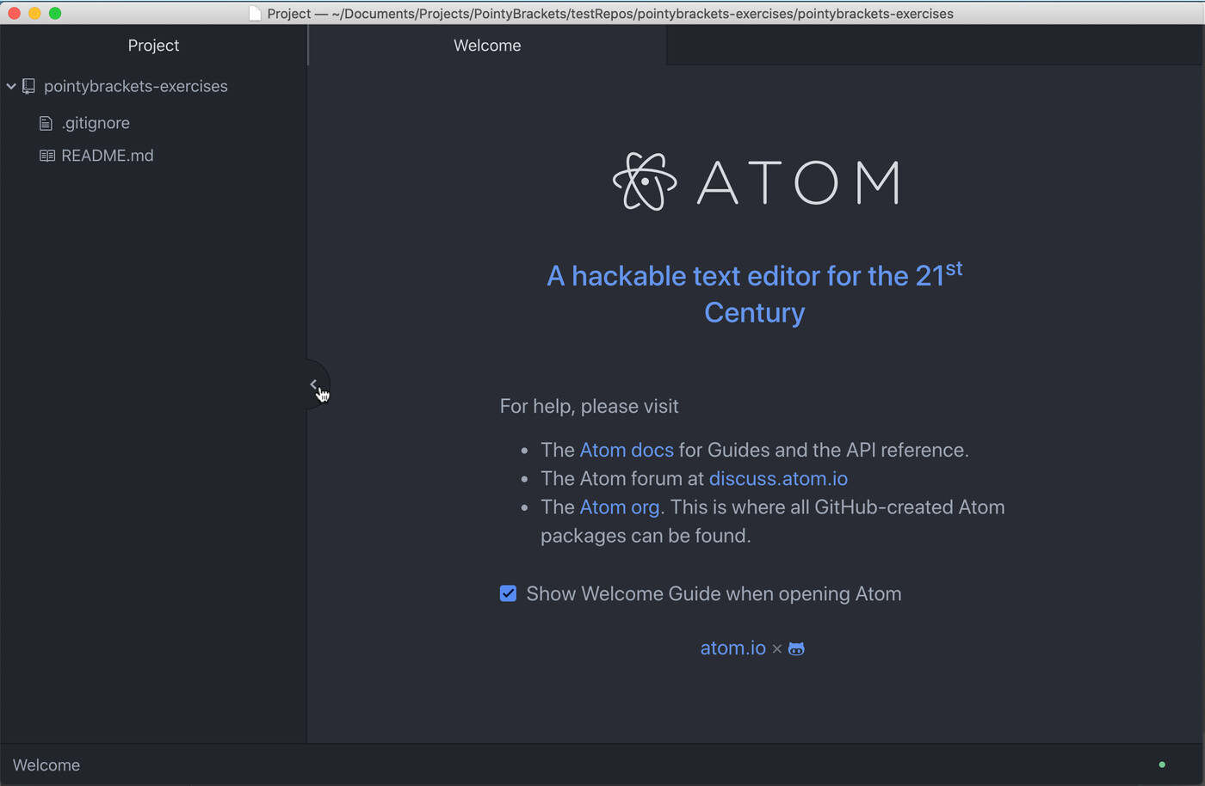Follow the atom.io footer link
Image resolution: width=1205 pixels, height=786 pixels.
tap(732, 648)
